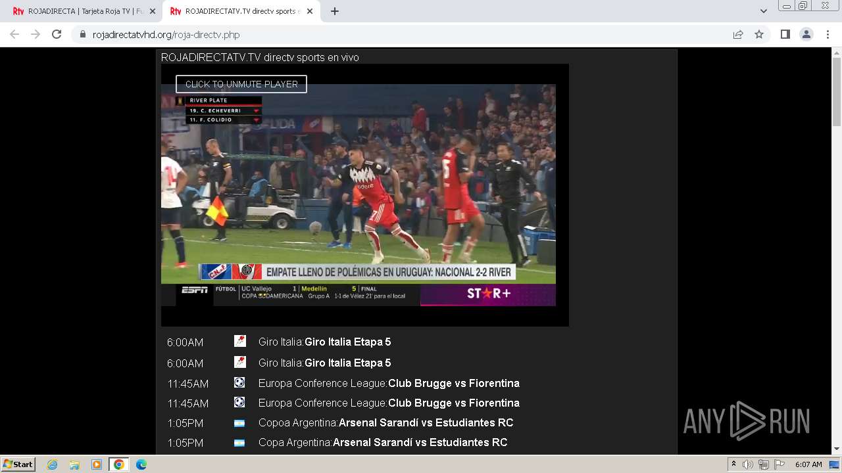Close the ROJADIRECTATV.TV directv sports tab

tap(310, 11)
